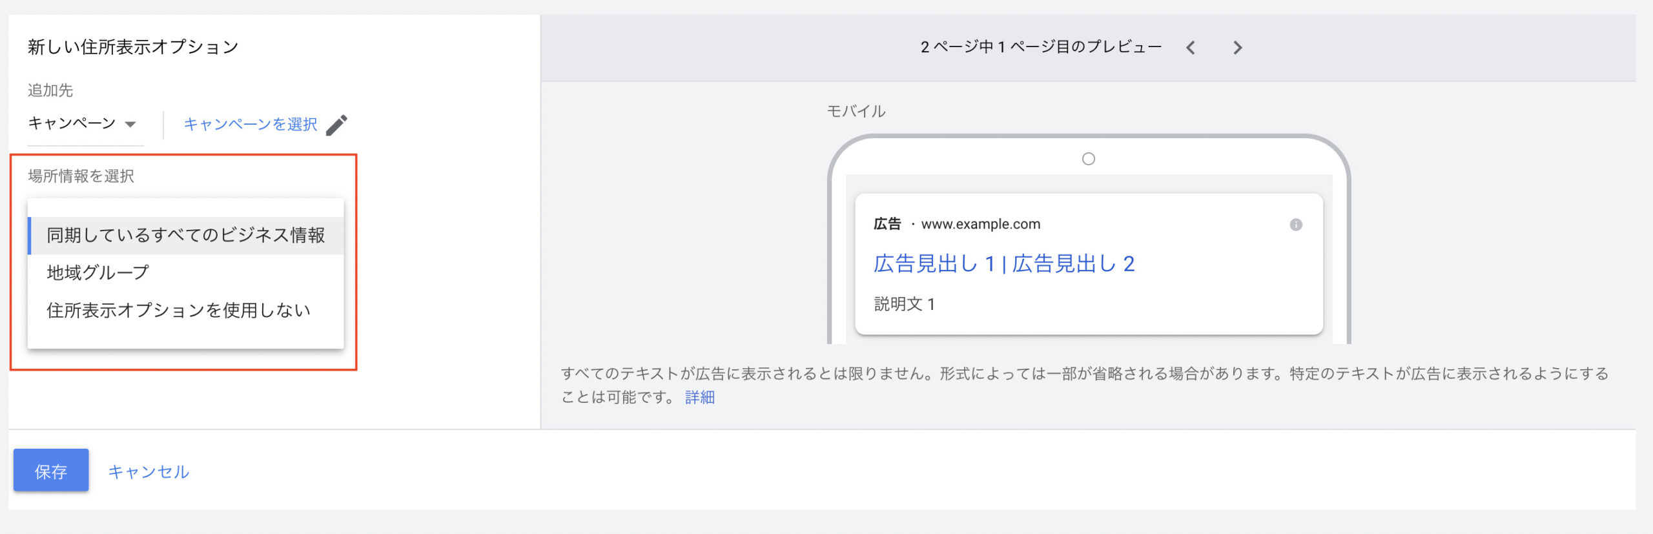Click the pencil edit icon beside キャンペーンを選択
This screenshot has height=534, width=1653.
click(x=336, y=125)
